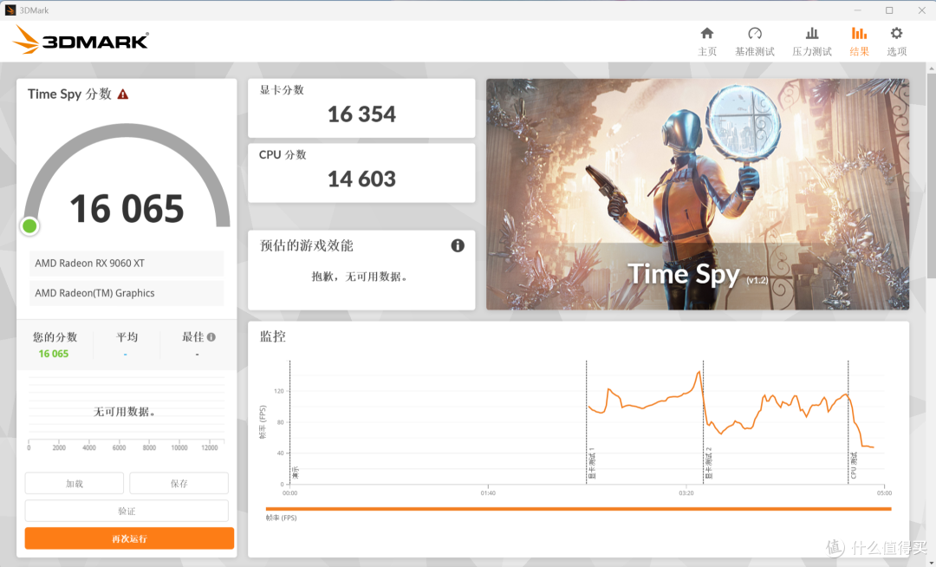The height and width of the screenshot is (567, 936).
Task: Click the 显卡测试 1 marker on the chart
Action: pos(592,465)
